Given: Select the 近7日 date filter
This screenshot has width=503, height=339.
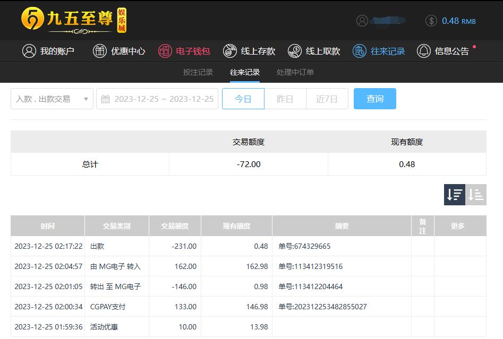Looking at the screenshot, I should coord(327,99).
